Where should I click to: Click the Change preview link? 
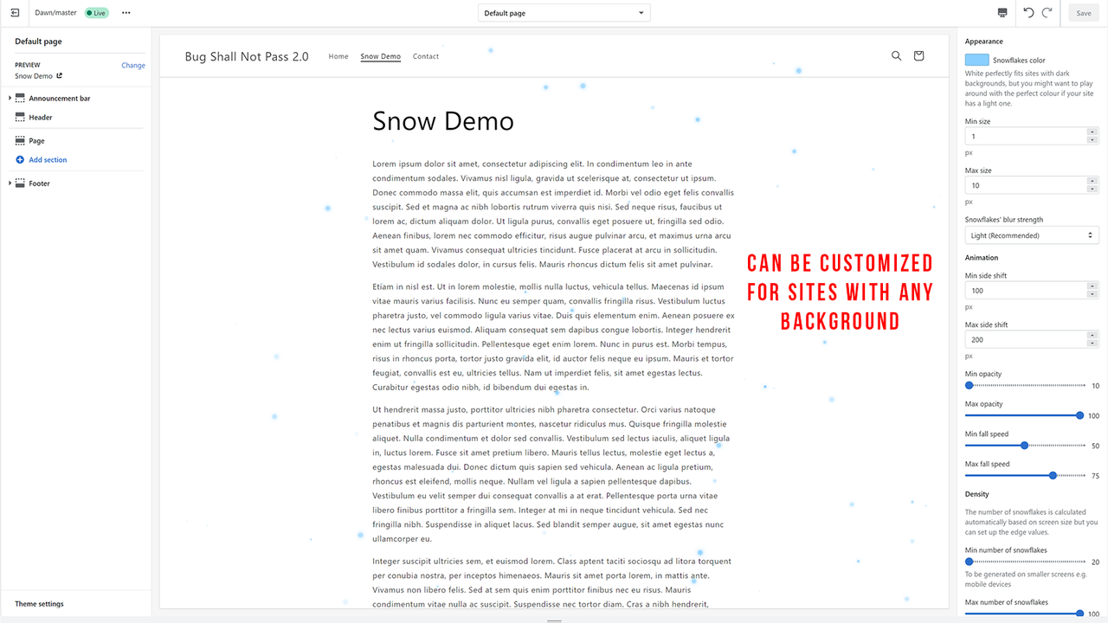click(133, 65)
